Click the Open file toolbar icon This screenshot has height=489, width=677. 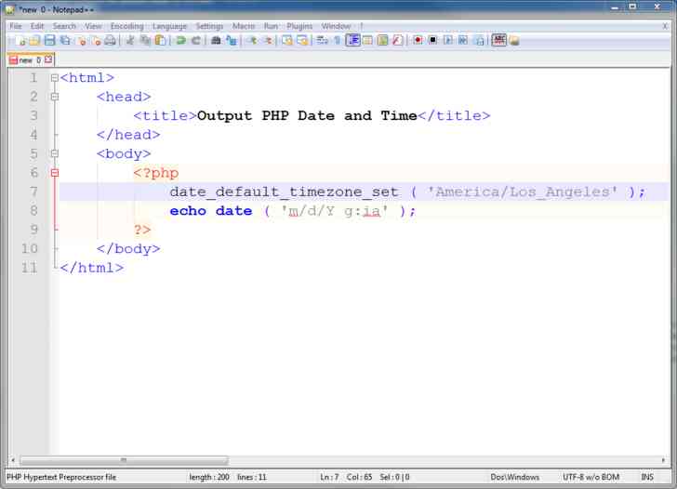tap(34, 41)
